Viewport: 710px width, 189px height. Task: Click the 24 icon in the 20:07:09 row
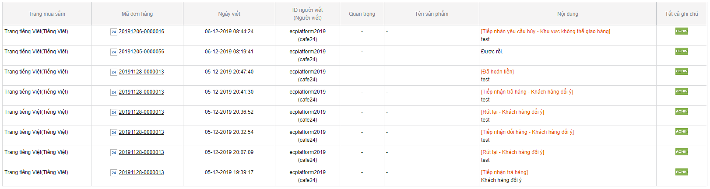click(114, 153)
